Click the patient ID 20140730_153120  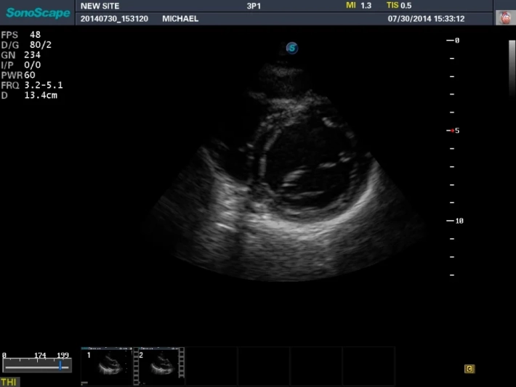click(115, 19)
